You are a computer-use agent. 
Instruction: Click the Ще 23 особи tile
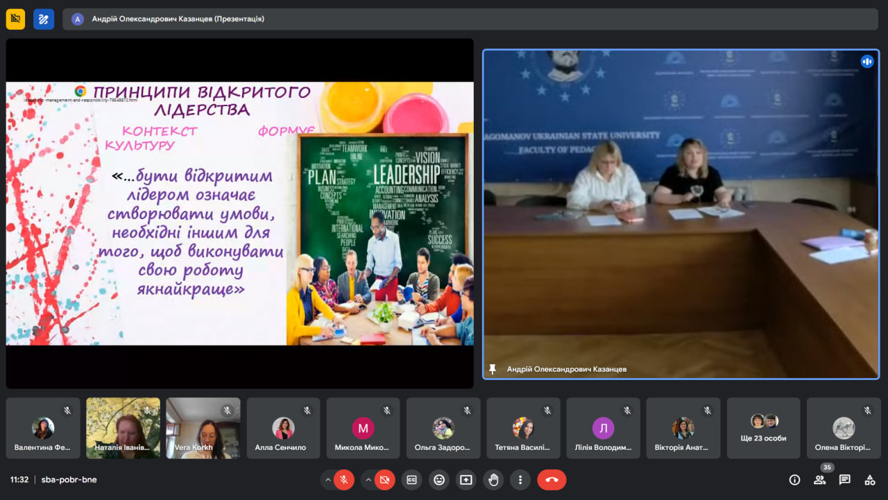coord(763,428)
